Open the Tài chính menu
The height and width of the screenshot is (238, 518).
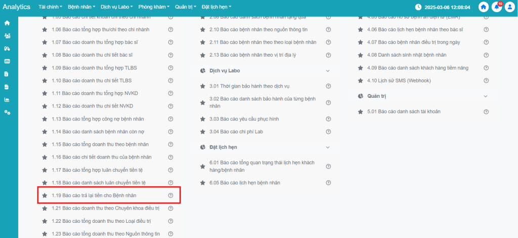pyautogui.click(x=50, y=7)
